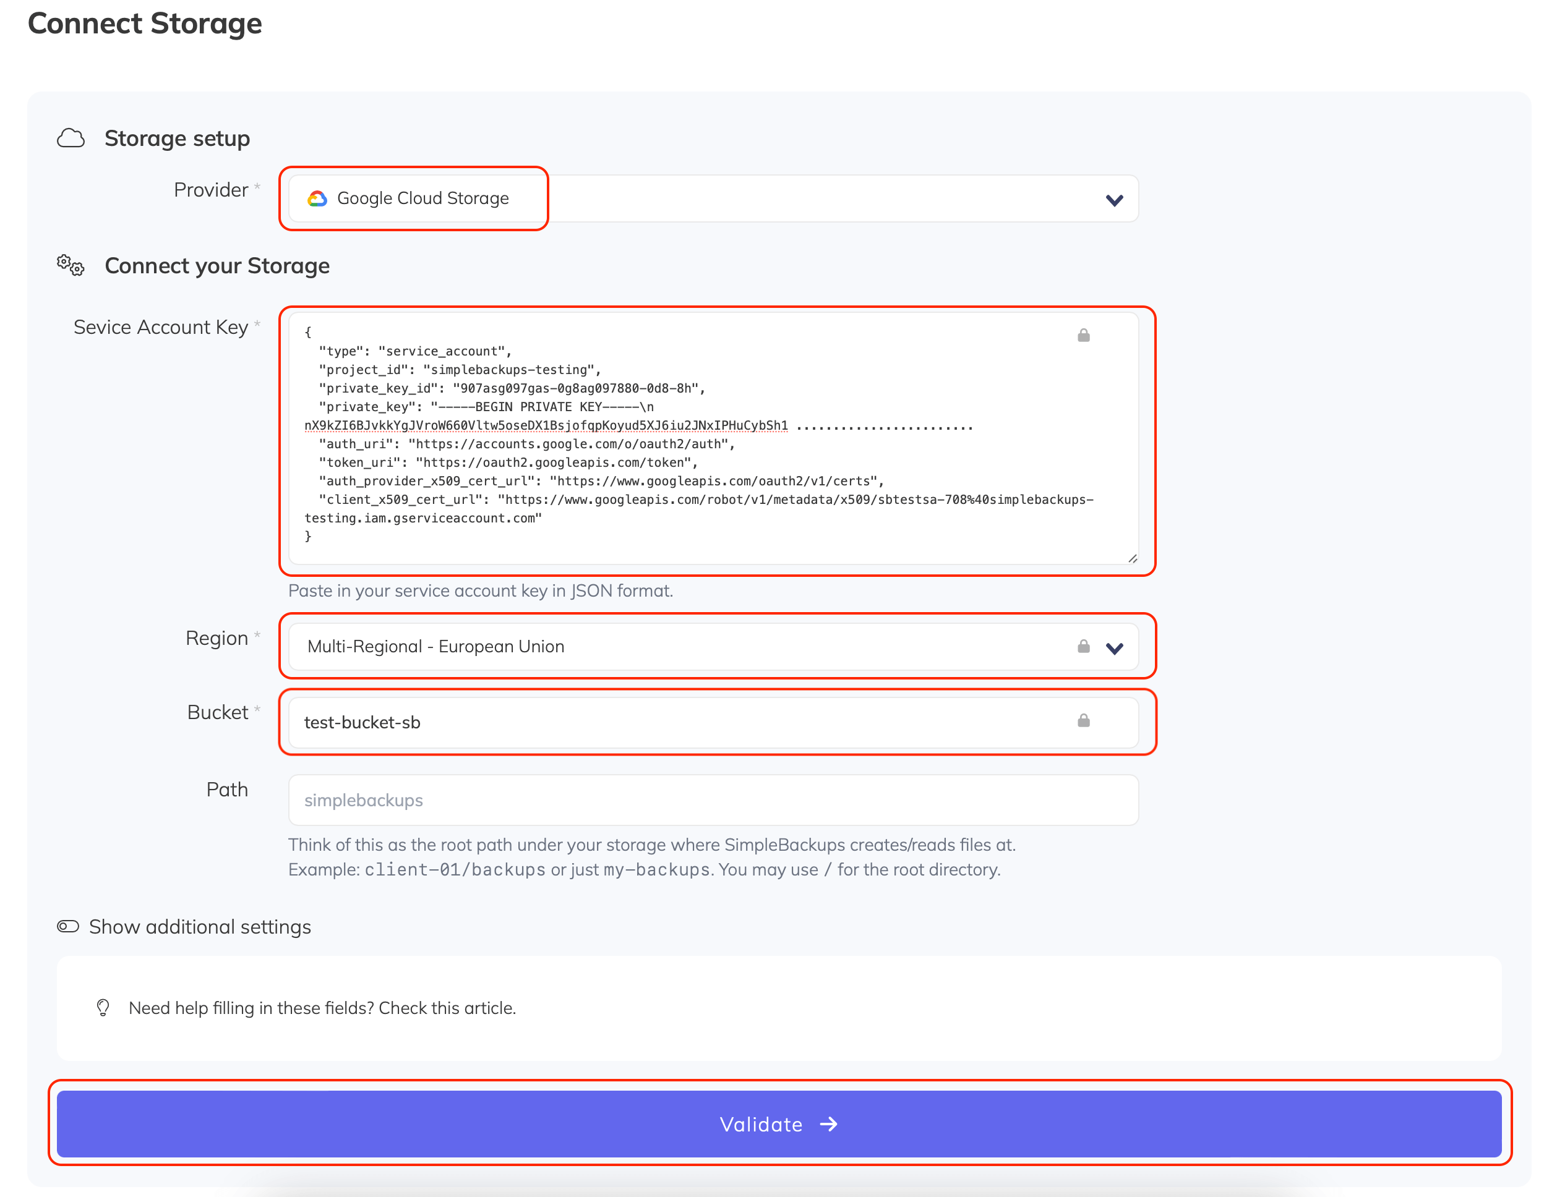1544x1197 pixels.
Task: Open the Region dropdown
Action: 1114,647
